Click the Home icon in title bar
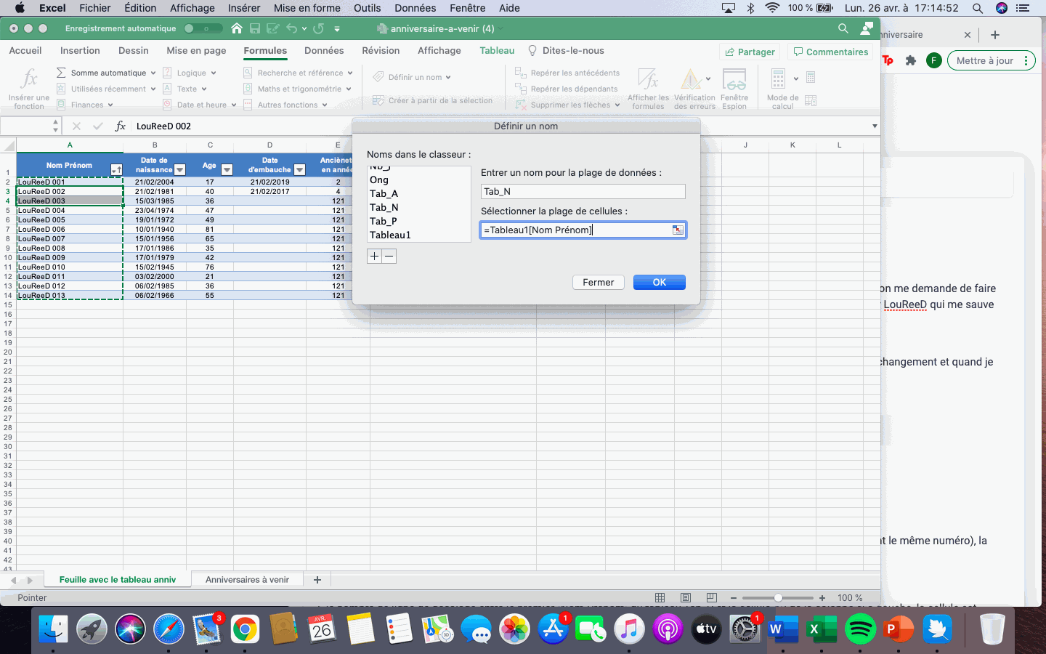This screenshot has width=1046, height=654. pos(237,28)
